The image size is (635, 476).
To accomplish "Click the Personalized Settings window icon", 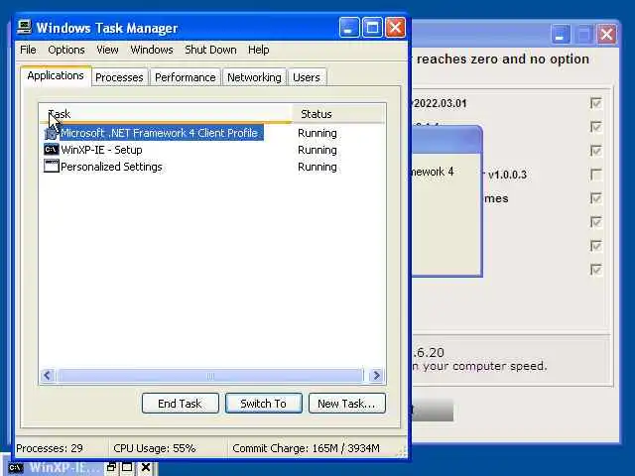I will (51, 167).
